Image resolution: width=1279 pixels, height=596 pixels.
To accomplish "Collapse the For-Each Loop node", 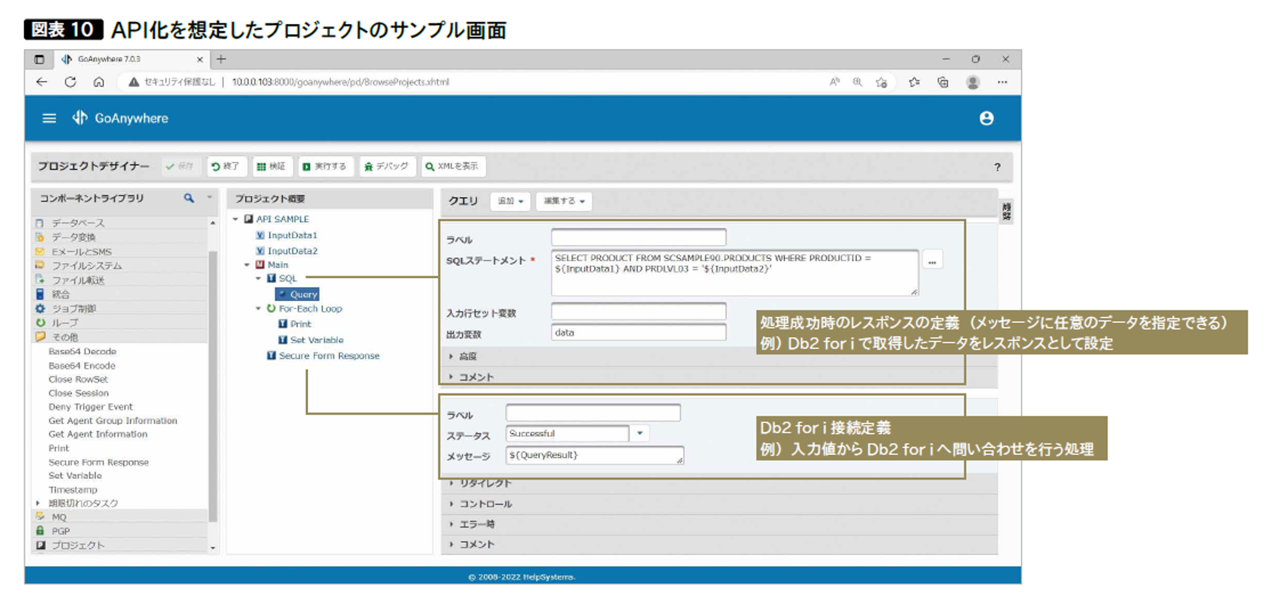I will [258, 308].
